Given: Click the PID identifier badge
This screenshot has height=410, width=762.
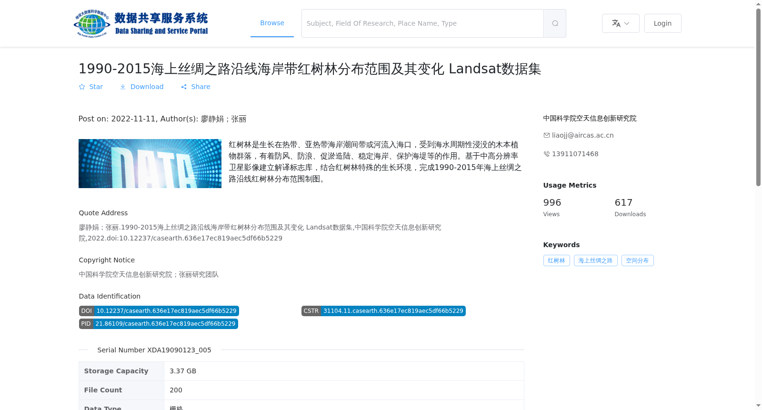Looking at the screenshot, I should (x=159, y=324).
